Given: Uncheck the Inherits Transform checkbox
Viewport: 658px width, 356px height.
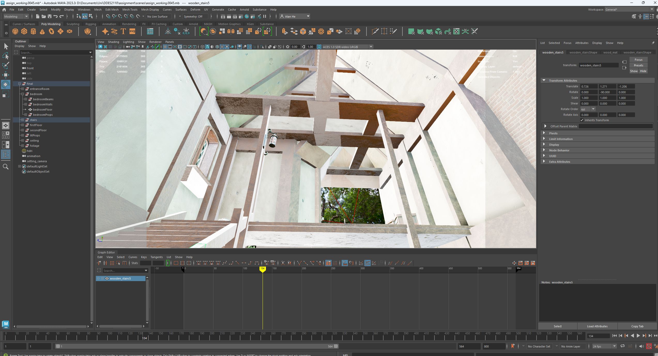Looking at the screenshot, I should (x=582, y=120).
